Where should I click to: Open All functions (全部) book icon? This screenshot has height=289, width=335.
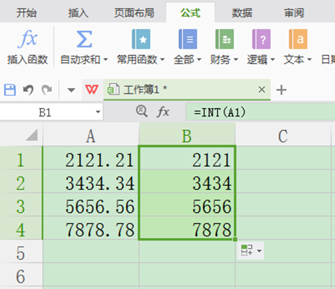point(188,39)
